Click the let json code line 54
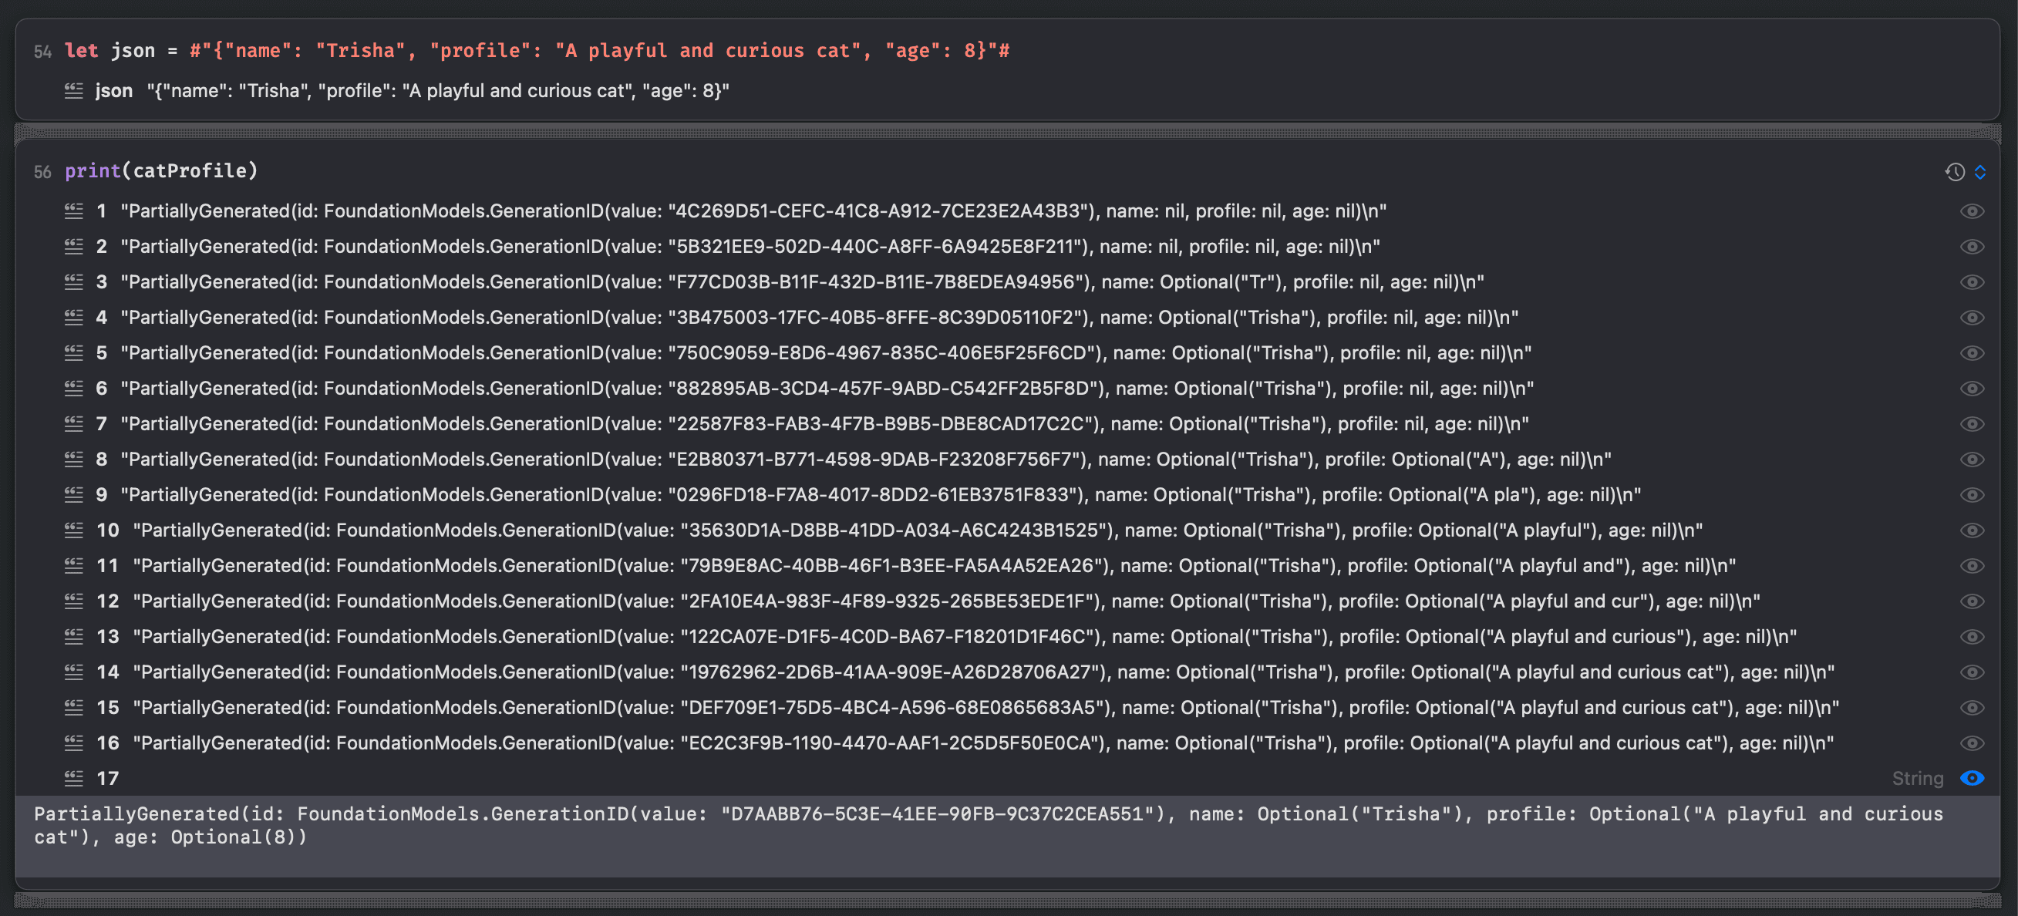The width and height of the screenshot is (2018, 916). click(537, 51)
